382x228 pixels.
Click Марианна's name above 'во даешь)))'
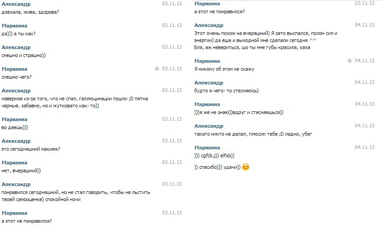15,119
